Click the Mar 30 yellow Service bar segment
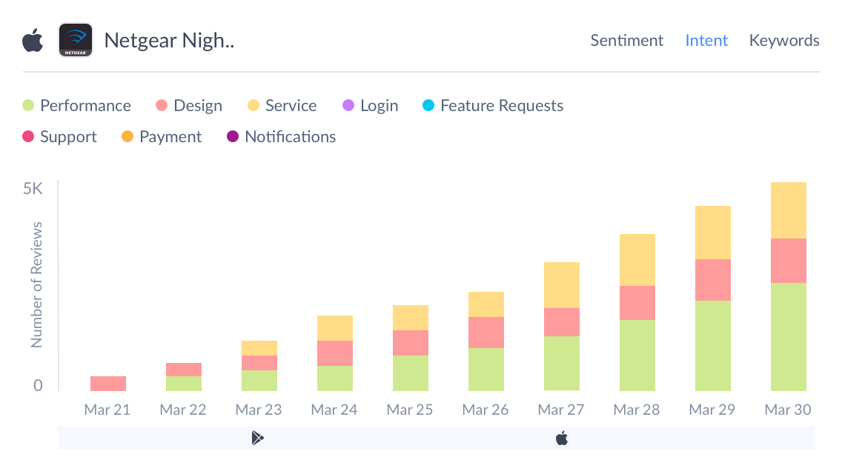 click(x=788, y=210)
